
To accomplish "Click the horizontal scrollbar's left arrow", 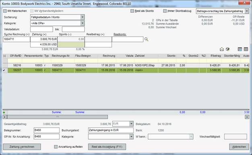I will coord(5,117).
